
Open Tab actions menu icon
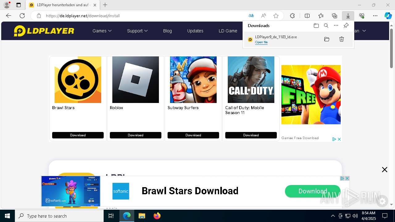[x=19, y=5]
